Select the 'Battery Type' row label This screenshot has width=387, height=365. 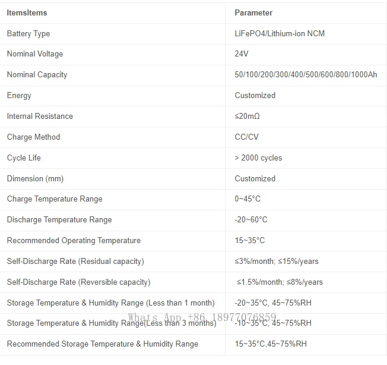(x=28, y=33)
